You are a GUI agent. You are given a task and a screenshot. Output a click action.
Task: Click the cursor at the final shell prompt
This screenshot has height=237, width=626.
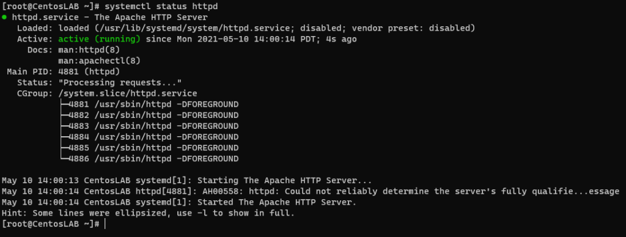(105, 224)
